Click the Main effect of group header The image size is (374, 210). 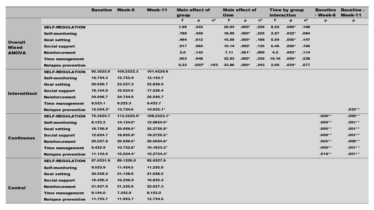(193, 13)
